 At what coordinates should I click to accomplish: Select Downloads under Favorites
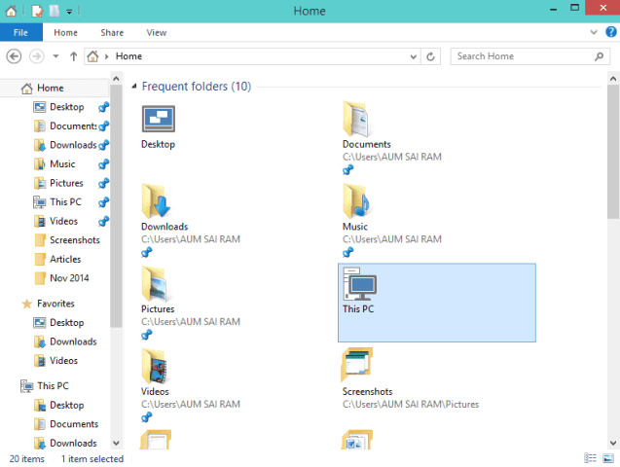tap(73, 341)
